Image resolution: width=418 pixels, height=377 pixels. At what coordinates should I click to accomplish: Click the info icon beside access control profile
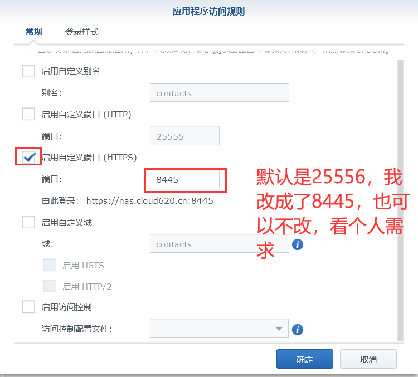298,329
